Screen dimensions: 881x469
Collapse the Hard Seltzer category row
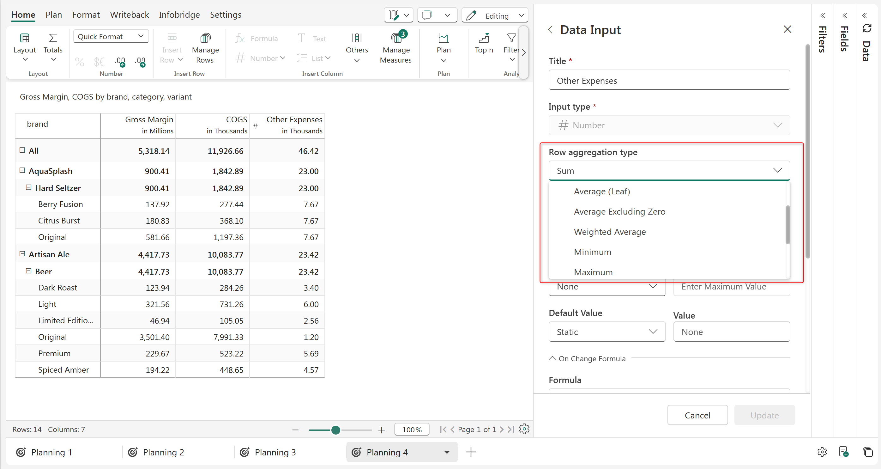tap(29, 187)
